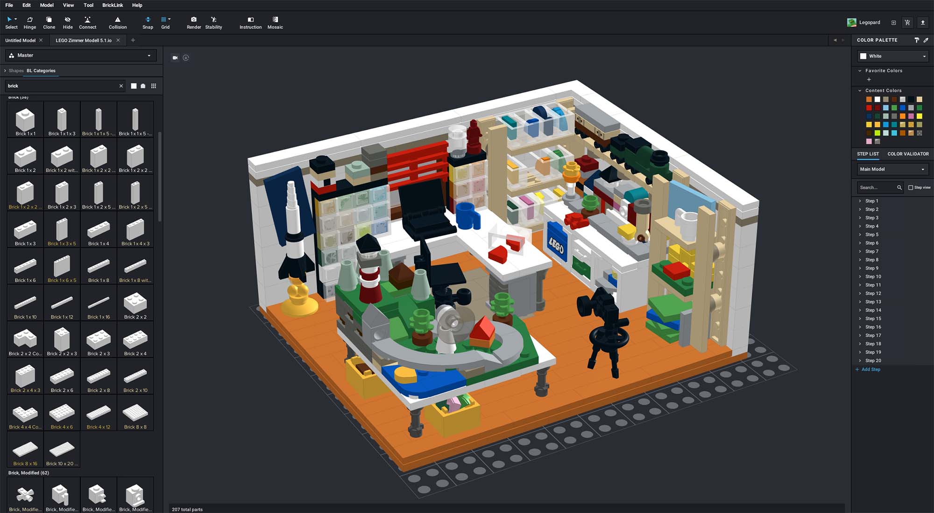
Task: Collapse the Content Colors section
Action: click(860, 90)
